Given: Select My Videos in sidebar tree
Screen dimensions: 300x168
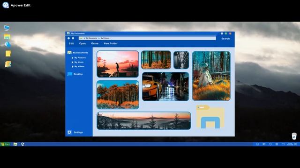Looking at the screenshot, I should 79,66.
